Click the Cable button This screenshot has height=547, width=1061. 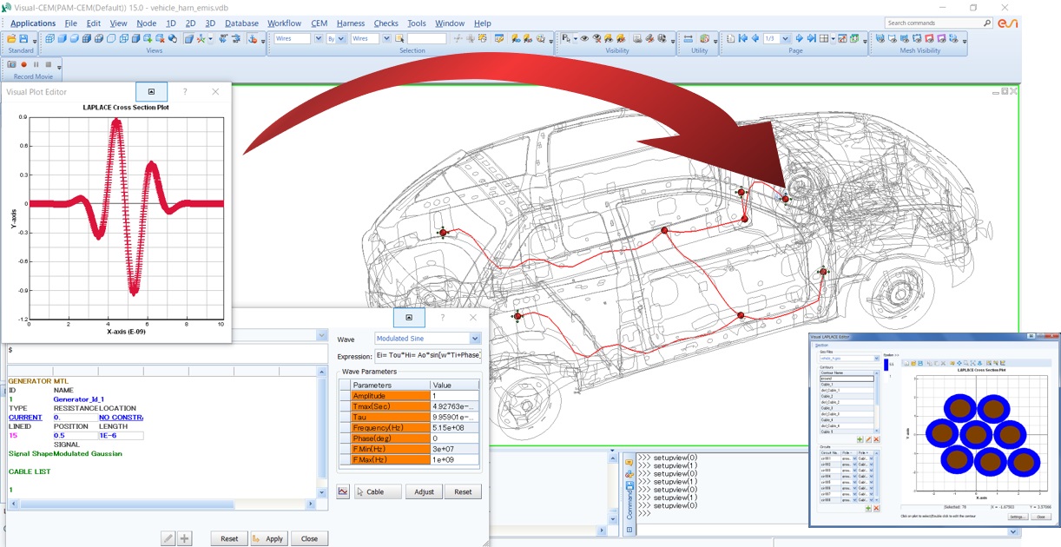click(x=378, y=491)
